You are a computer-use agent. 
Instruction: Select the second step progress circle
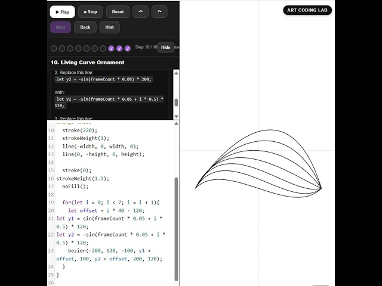pyautogui.click(x=62, y=49)
